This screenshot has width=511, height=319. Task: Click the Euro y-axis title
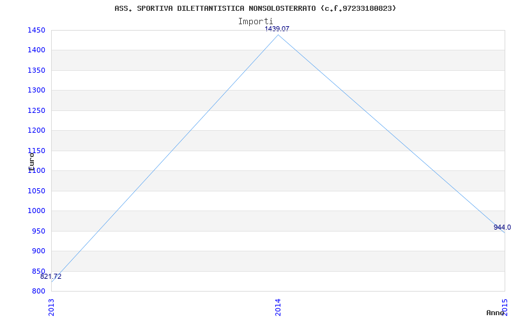point(31,162)
